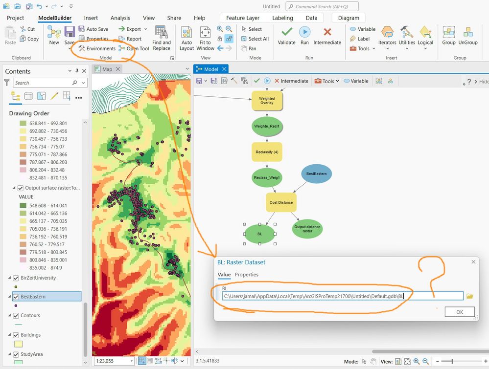Click Variable in the Model view toolbar
This screenshot has width=489, height=369.
coord(356,81)
